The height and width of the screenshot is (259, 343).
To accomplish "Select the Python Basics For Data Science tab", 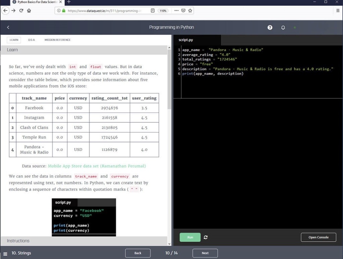I will 37,2.
